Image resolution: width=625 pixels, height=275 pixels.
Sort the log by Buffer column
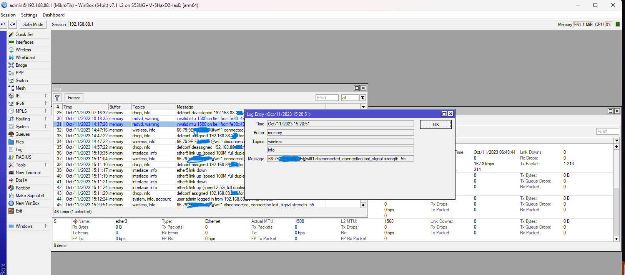point(120,107)
